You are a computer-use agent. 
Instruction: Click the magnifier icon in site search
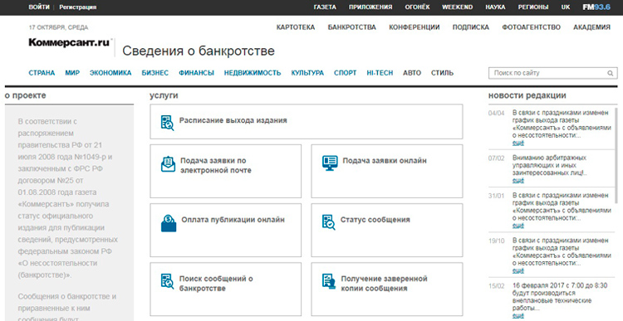coord(610,73)
